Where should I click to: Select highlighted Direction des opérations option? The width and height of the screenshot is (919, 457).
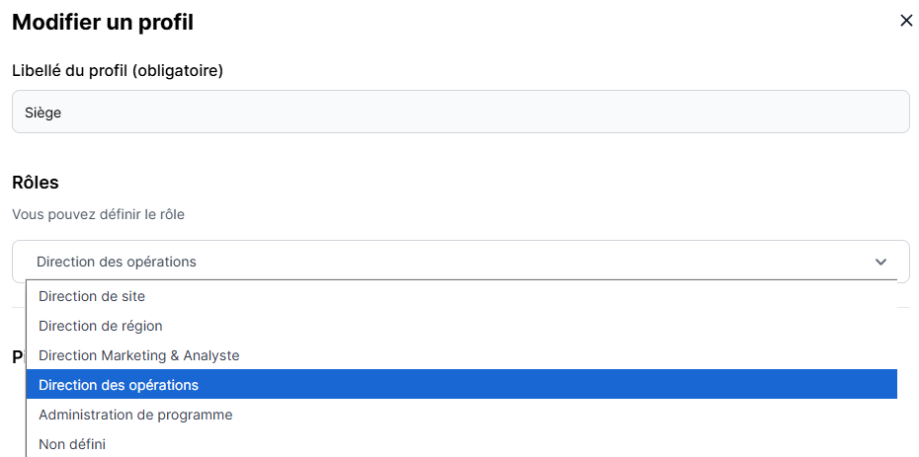point(119,385)
